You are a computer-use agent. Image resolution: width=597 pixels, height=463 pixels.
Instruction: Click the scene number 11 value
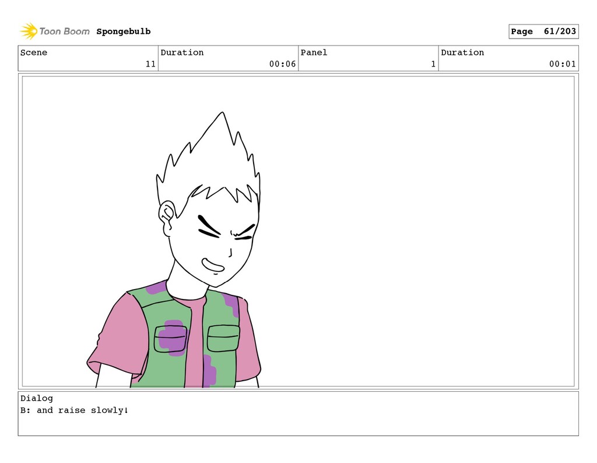[x=150, y=64]
